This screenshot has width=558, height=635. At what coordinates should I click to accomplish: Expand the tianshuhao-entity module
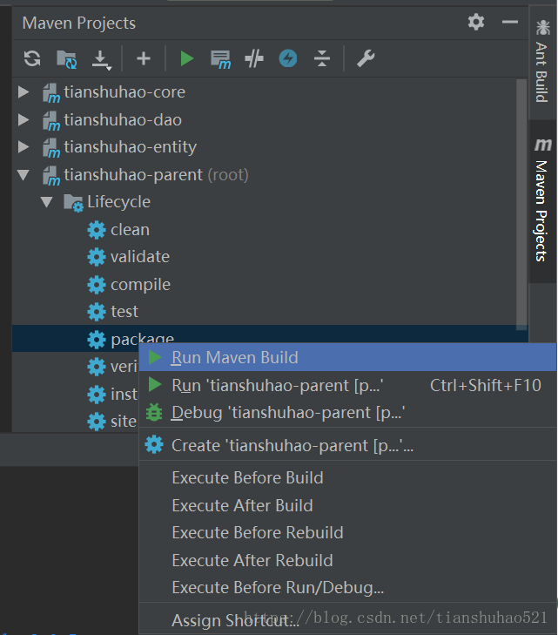24,147
